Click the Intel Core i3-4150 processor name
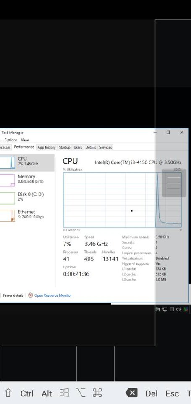Viewport: 191px width, 404px height. pos(138,162)
